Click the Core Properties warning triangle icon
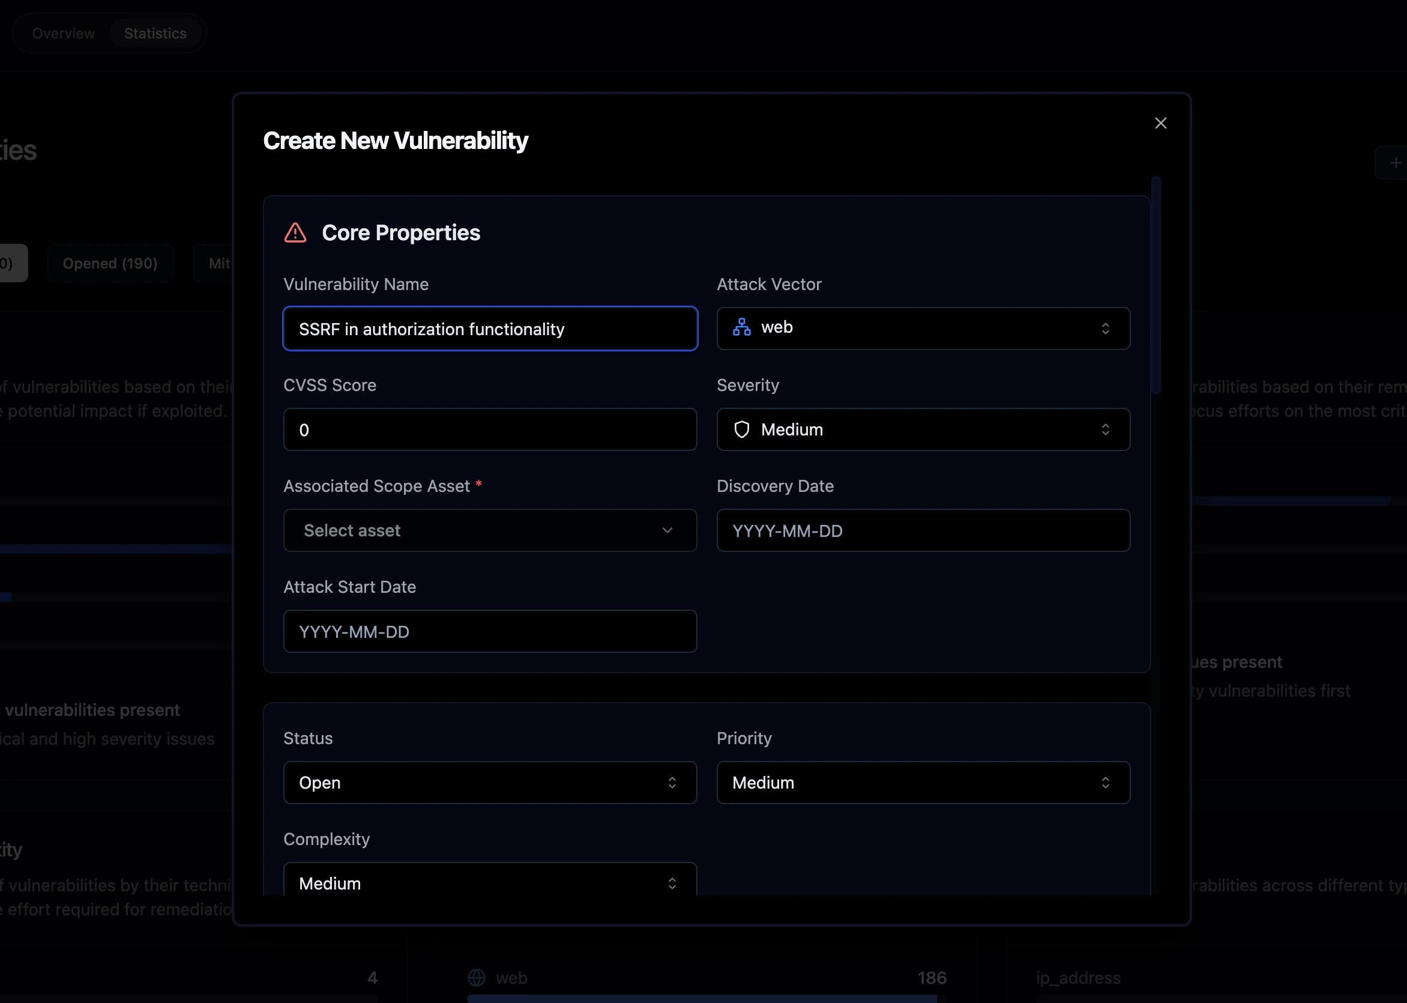 [295, 233]
